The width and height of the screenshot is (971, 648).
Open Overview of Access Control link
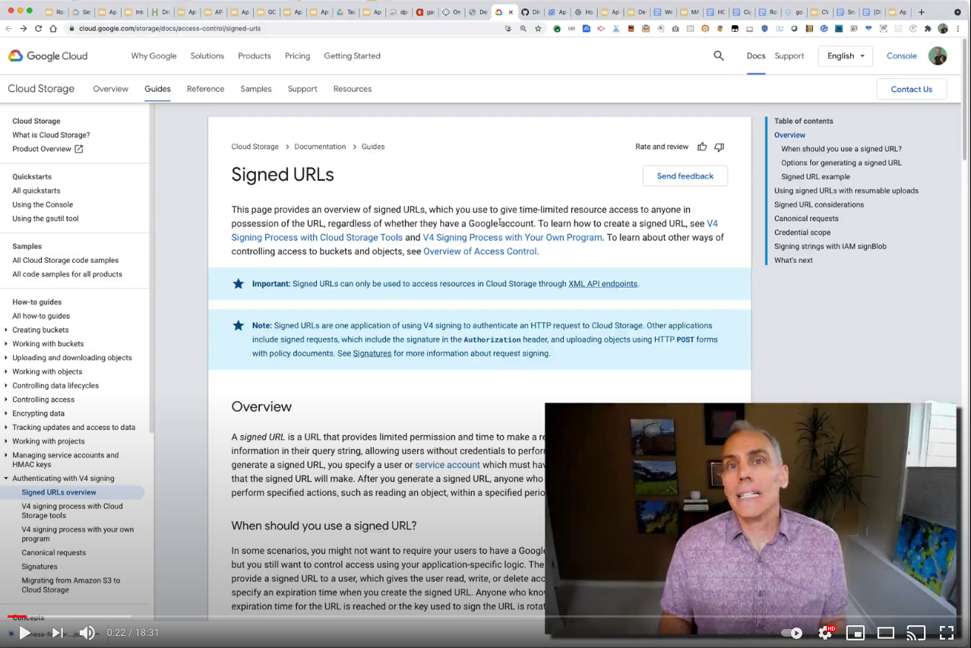click(479, 251)
